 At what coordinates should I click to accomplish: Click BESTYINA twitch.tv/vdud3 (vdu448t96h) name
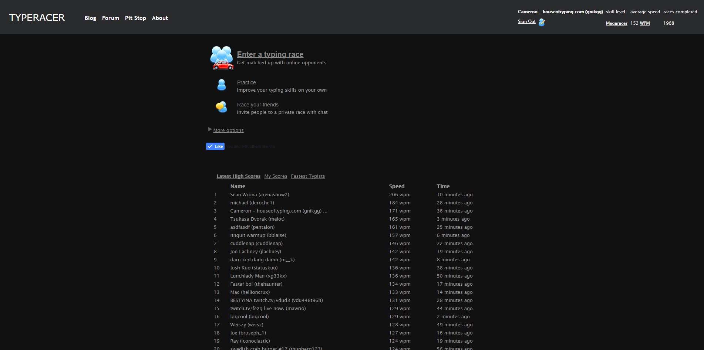point(277,300)
